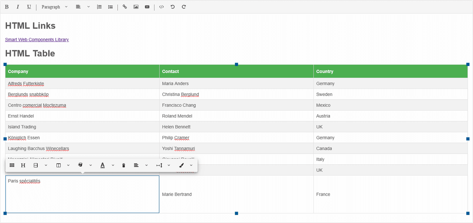The width and height of the screenshot is (473, 223).
Task: Expand the table columns options dropdown
Action: [x=68, y=165]
